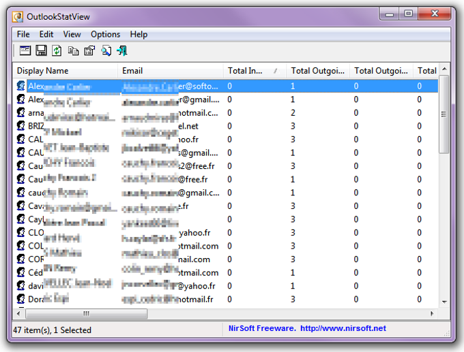The height and width of the screenshot is (352, 464).
Task: Click the contact icon of the Céd row
Action: (20, 272)
